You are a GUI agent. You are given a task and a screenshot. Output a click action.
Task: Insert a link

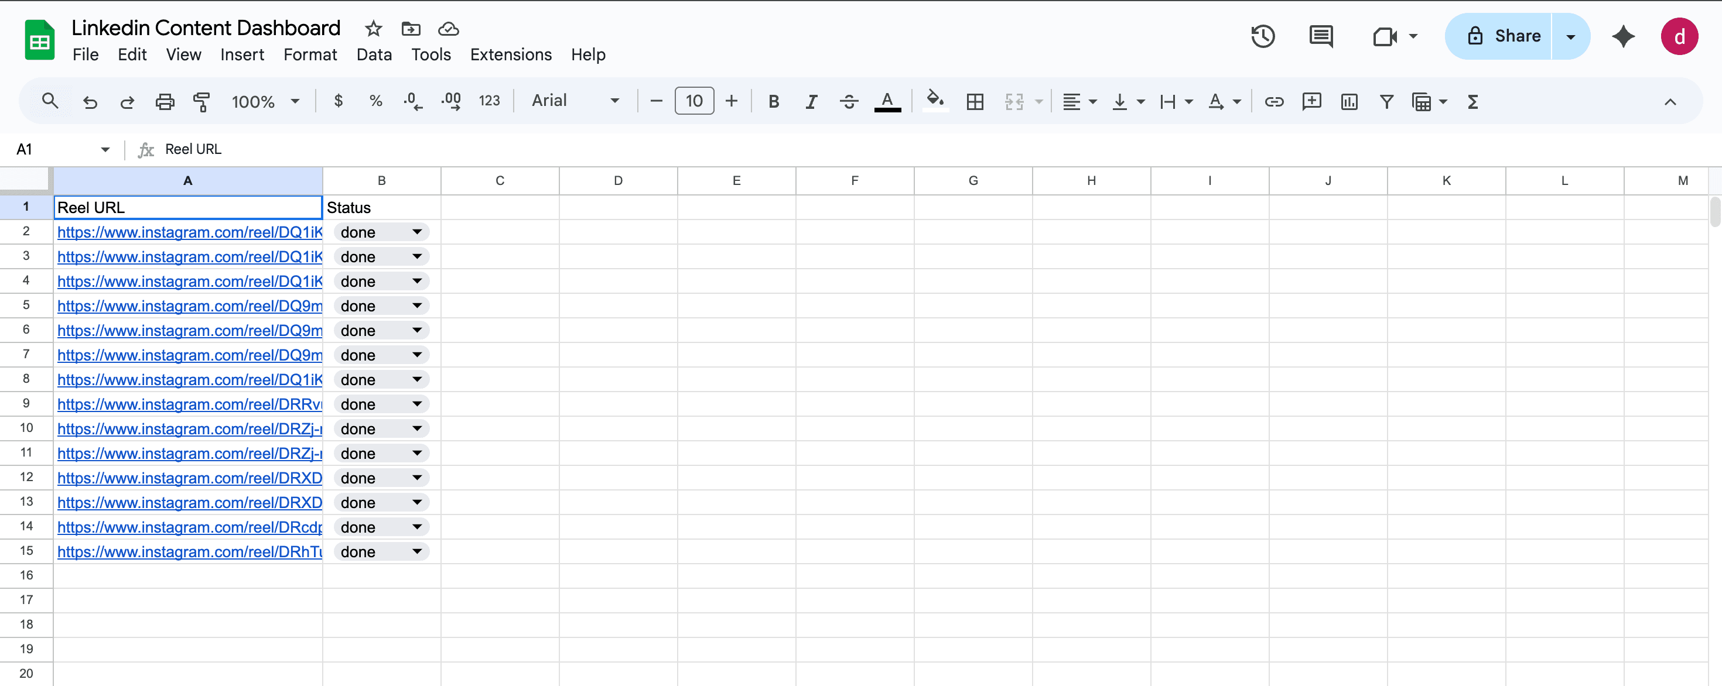(x=1274, y=101)
